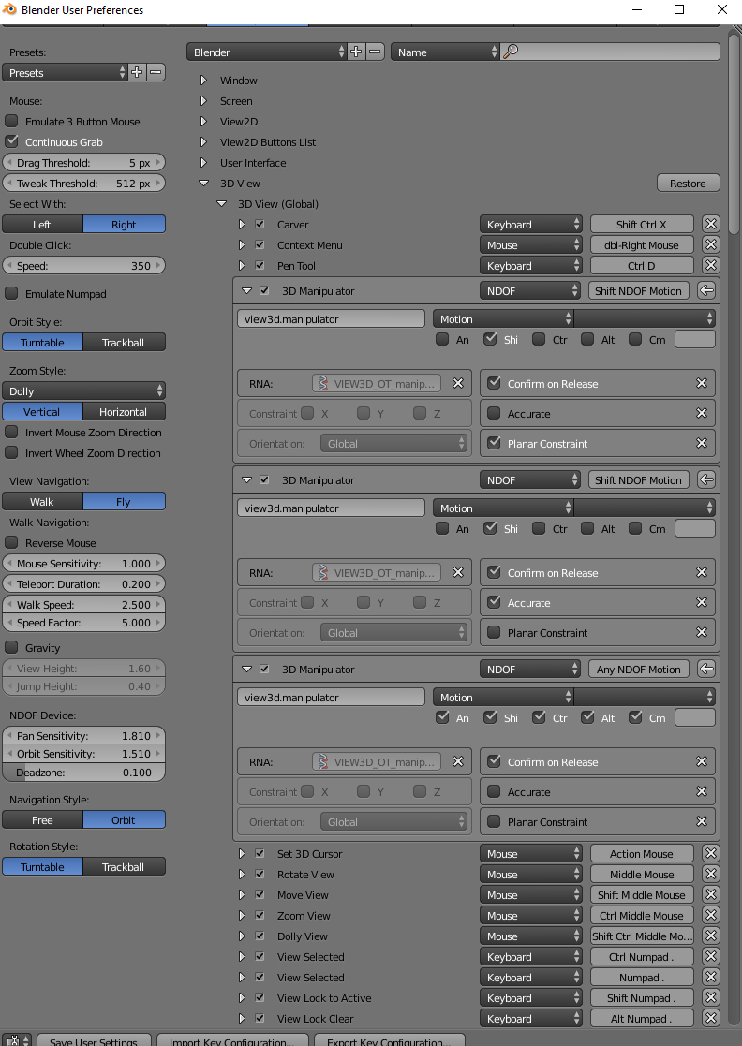This screenshot has width=742, height=1046.
Task: Change the Pen Tool Ctrl D shortcut
Action: [x=641, y=266]
